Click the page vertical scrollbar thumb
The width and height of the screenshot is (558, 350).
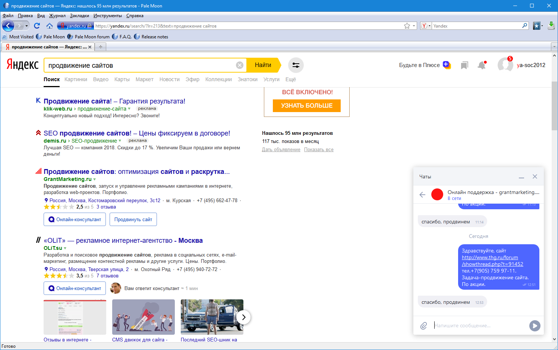(555, 106)
